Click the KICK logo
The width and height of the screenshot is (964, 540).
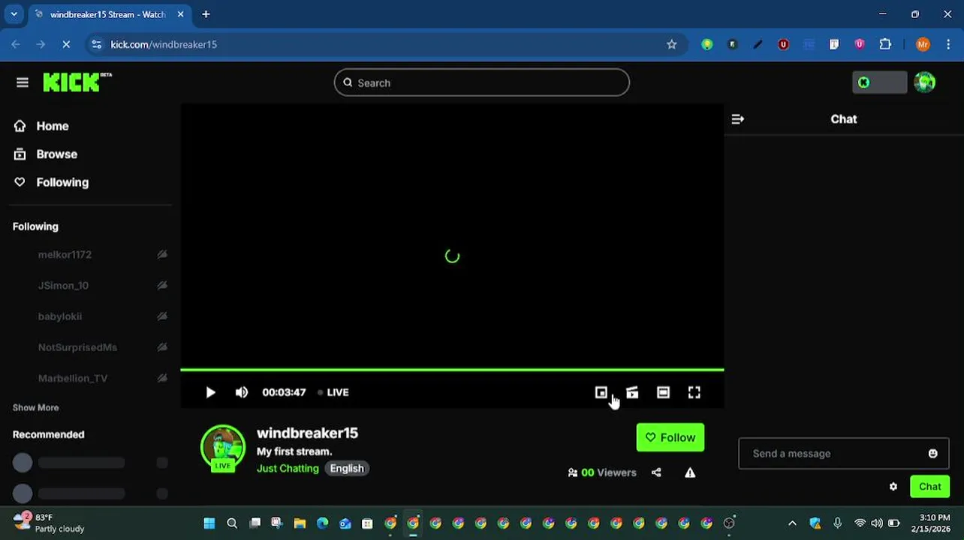click(x=77, y=82)
